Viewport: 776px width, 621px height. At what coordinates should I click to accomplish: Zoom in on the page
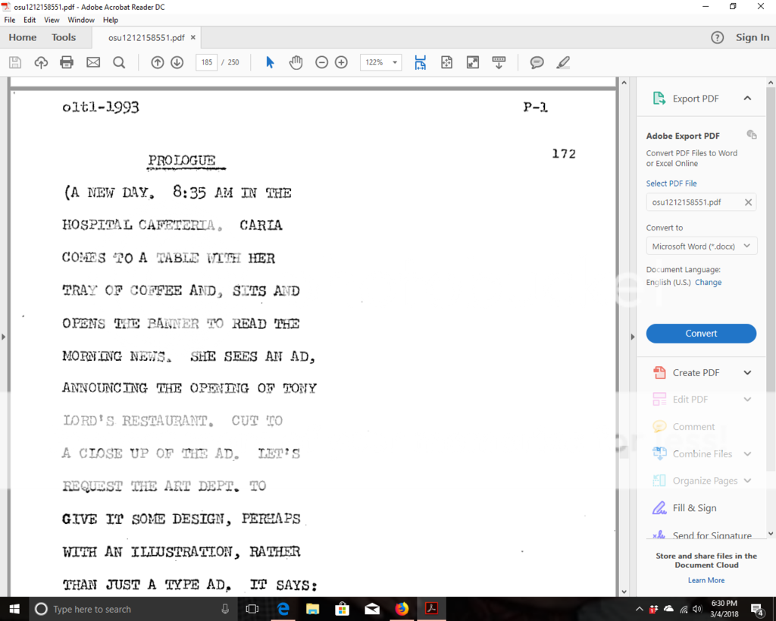[x=341, y=62]
